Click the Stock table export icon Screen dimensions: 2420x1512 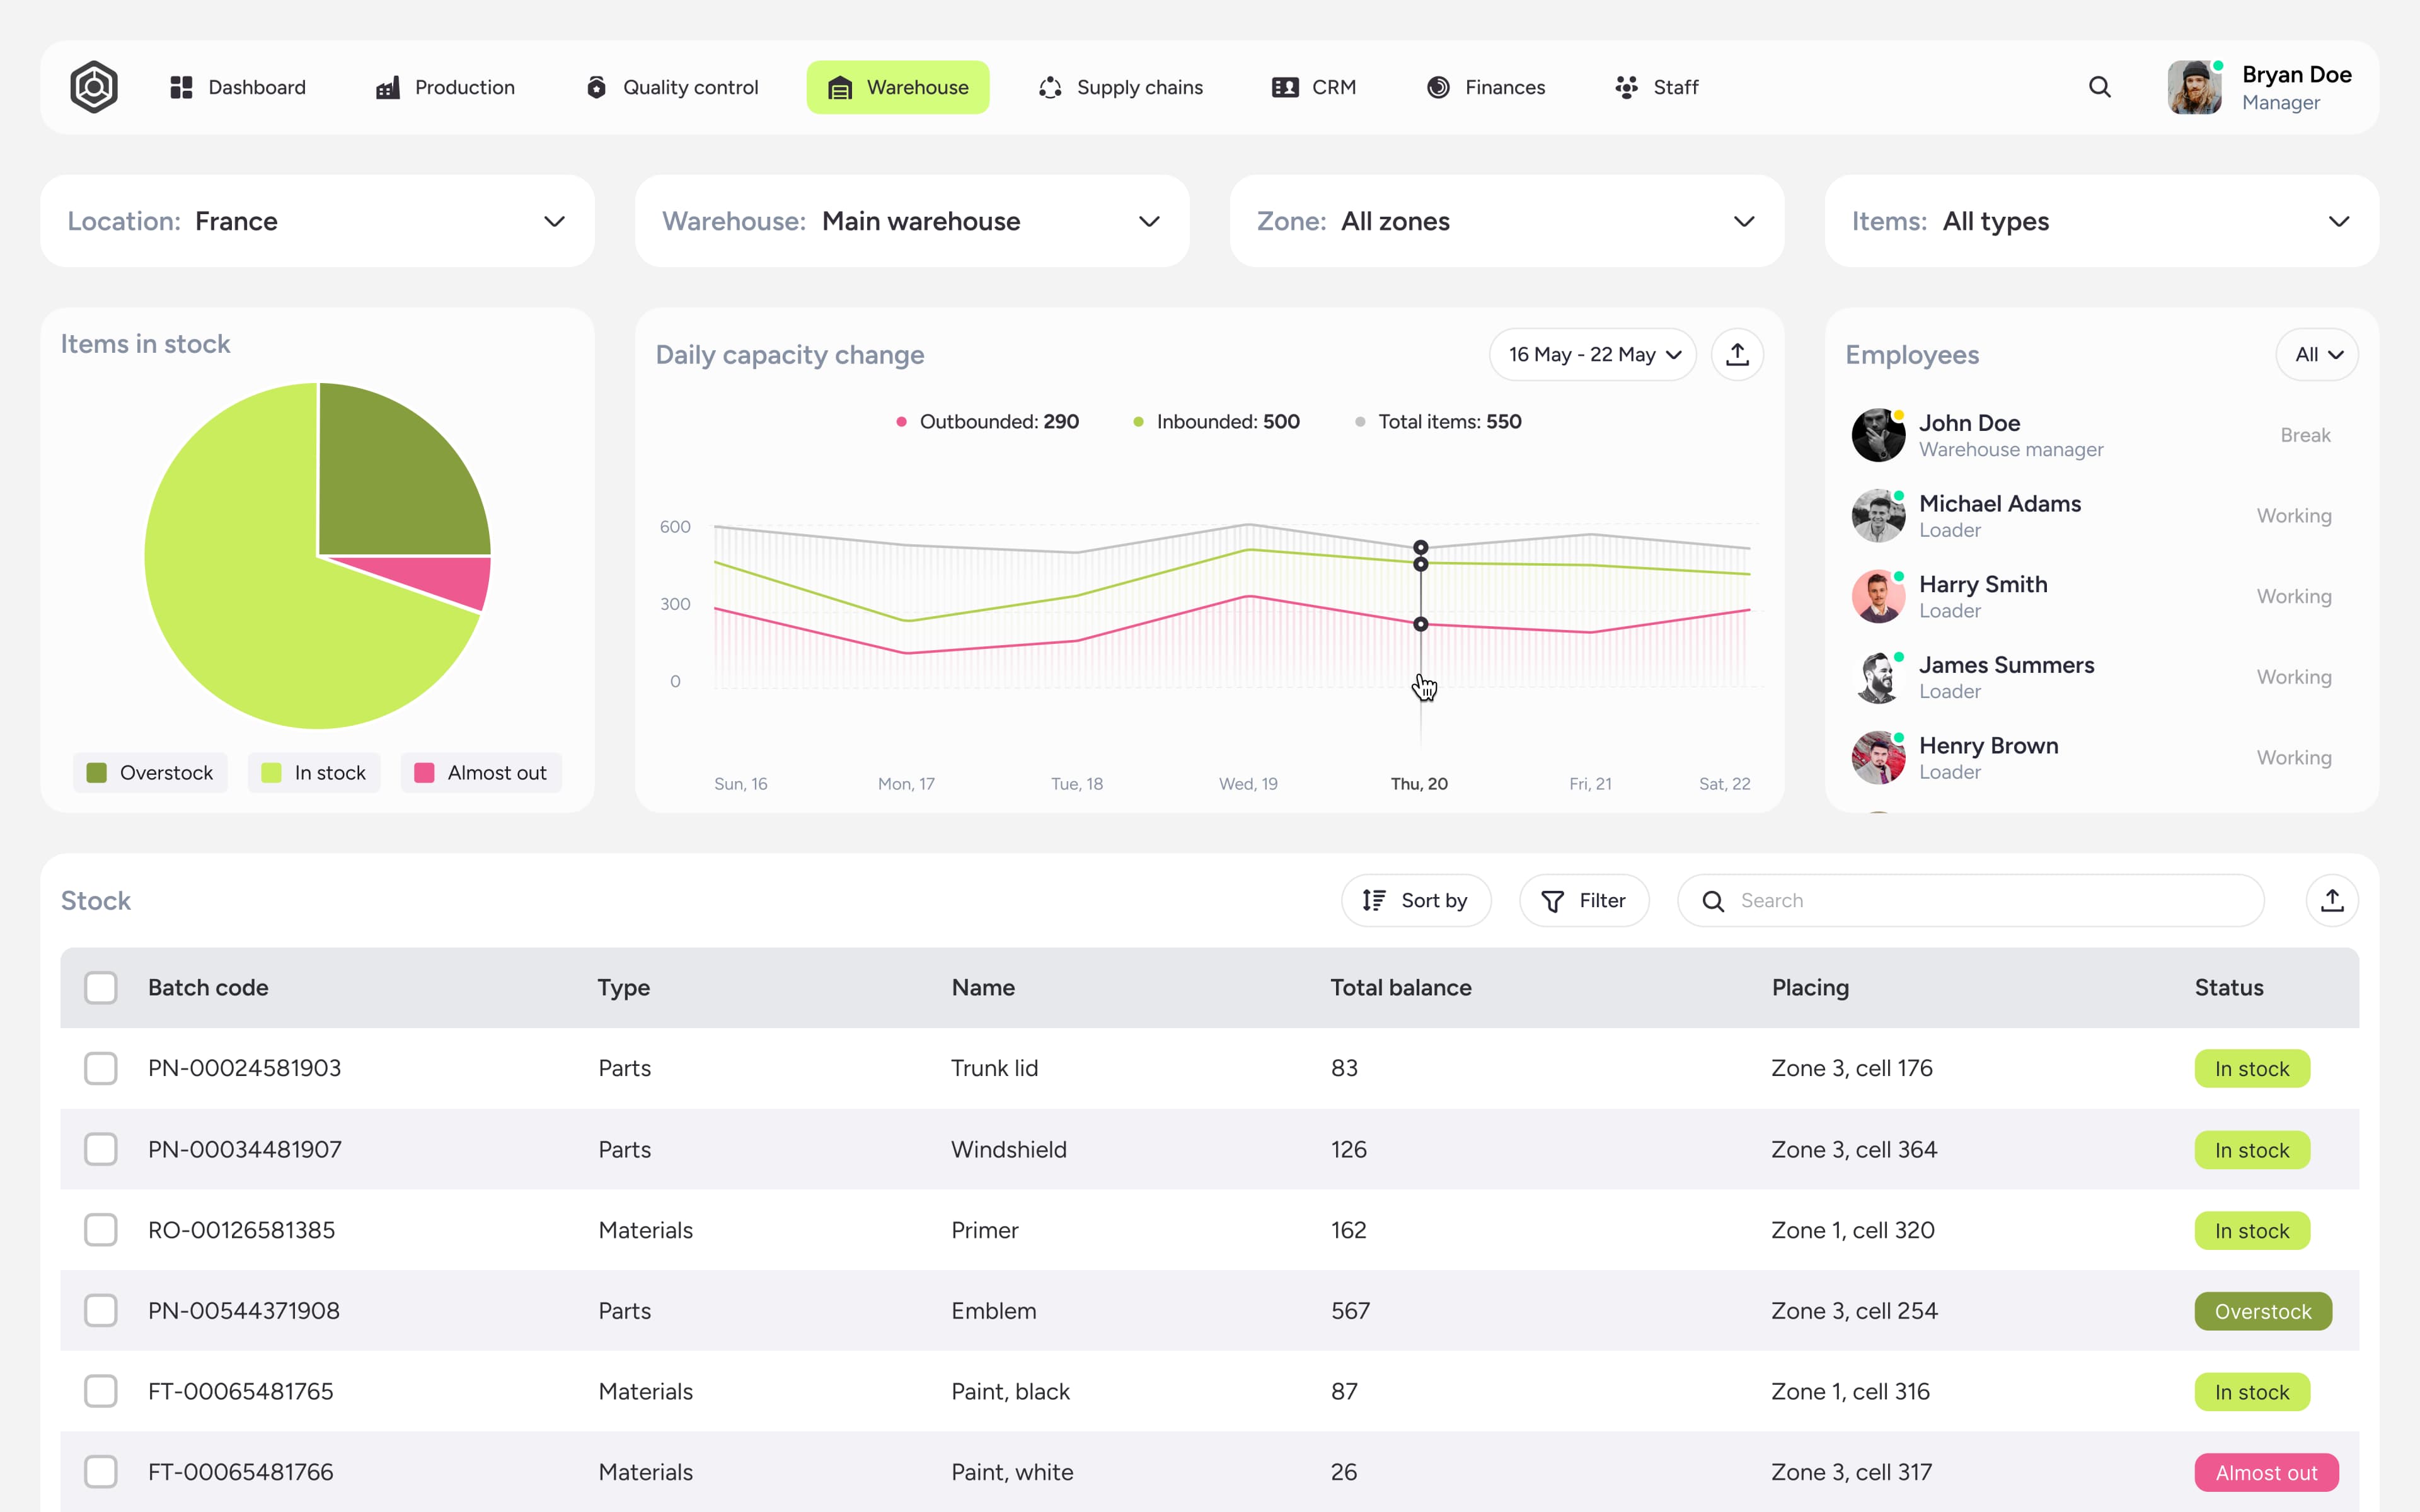[2331, 900]
